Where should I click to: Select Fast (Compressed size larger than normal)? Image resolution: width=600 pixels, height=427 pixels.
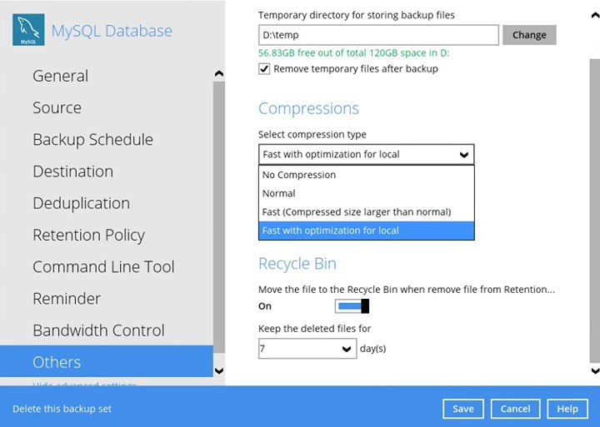coord(356,211)
